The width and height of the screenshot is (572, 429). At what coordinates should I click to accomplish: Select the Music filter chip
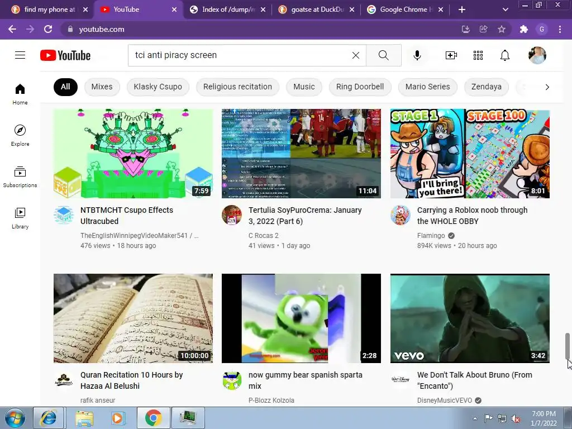(304, 87)
